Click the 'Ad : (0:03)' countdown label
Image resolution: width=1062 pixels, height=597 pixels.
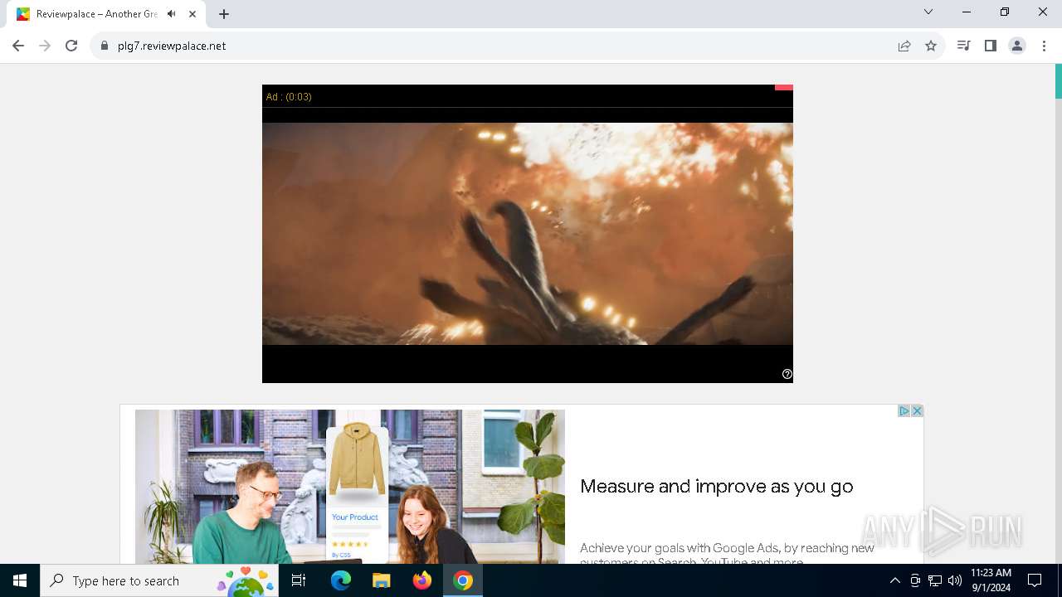[289, 97]
